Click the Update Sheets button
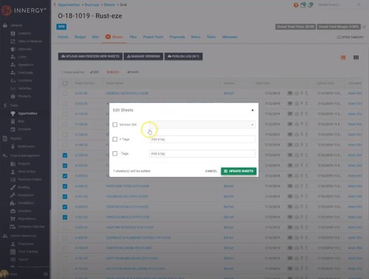This screenshot has width=369, height=279. (x=239, y=171)
